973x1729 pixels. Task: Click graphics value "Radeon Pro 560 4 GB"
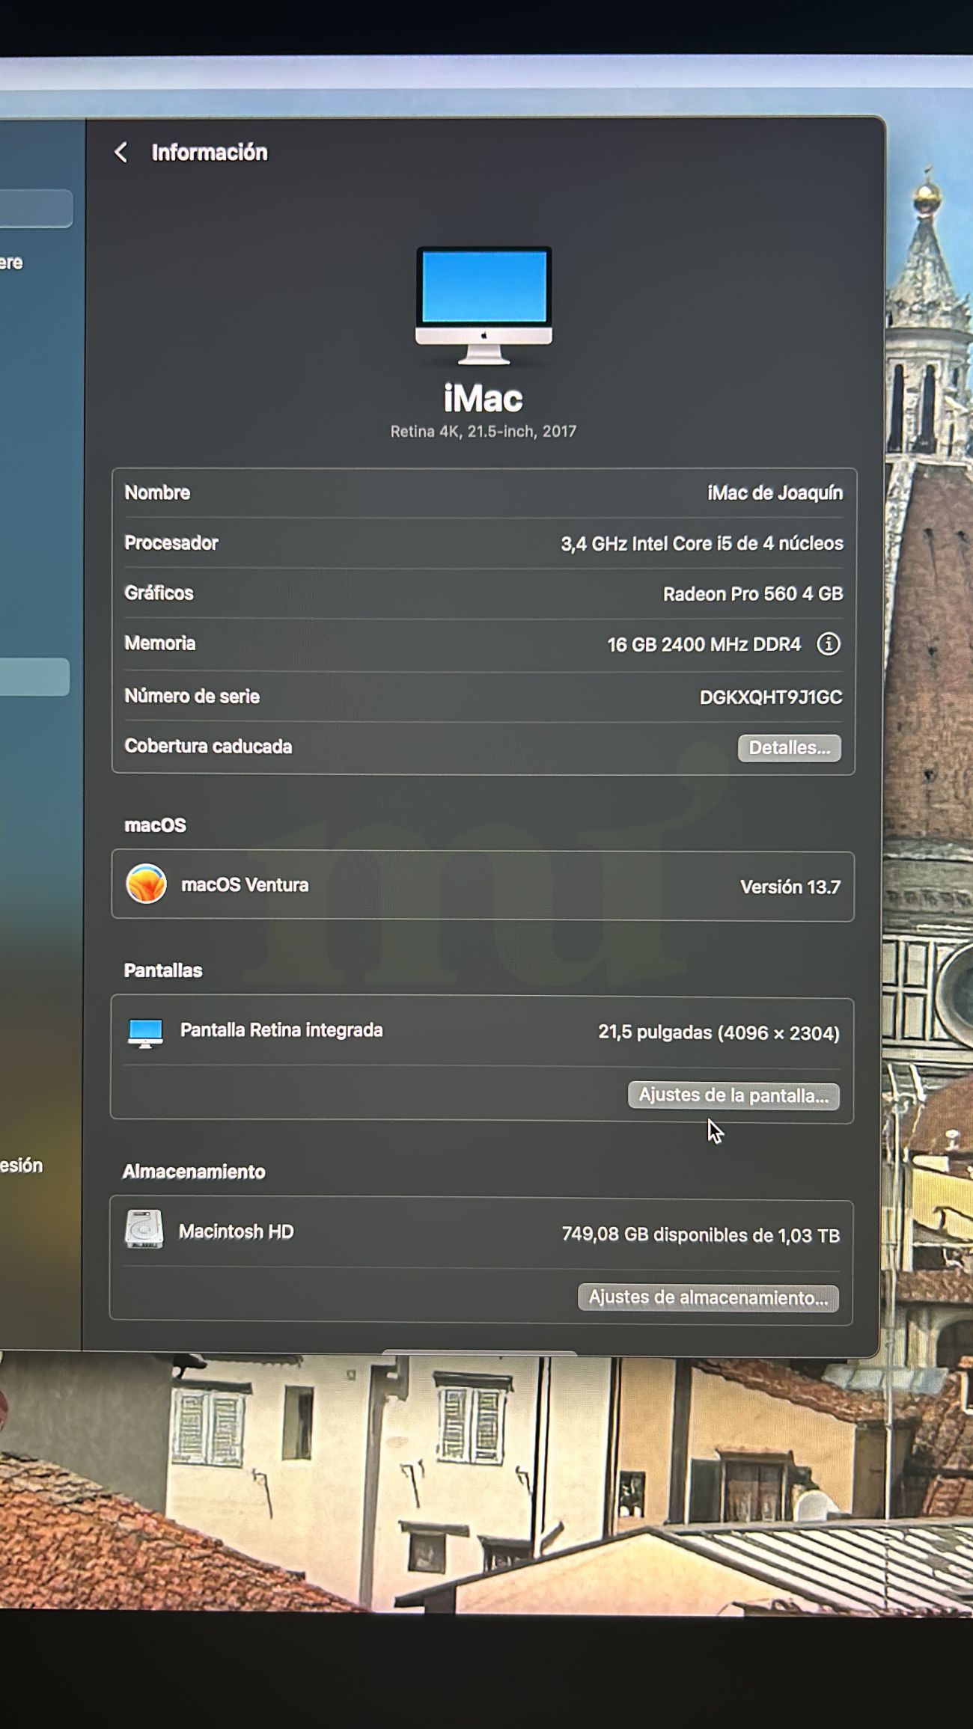point(753,594)
